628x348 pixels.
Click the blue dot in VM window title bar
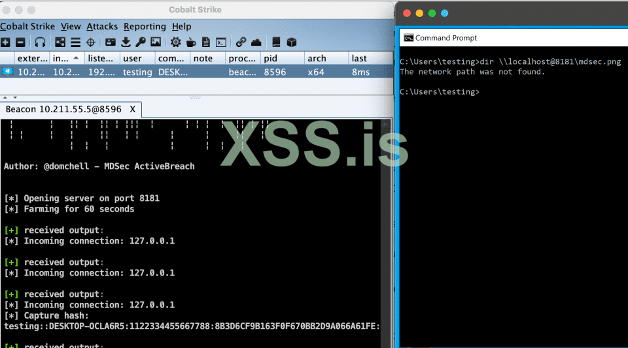(445, 13)
